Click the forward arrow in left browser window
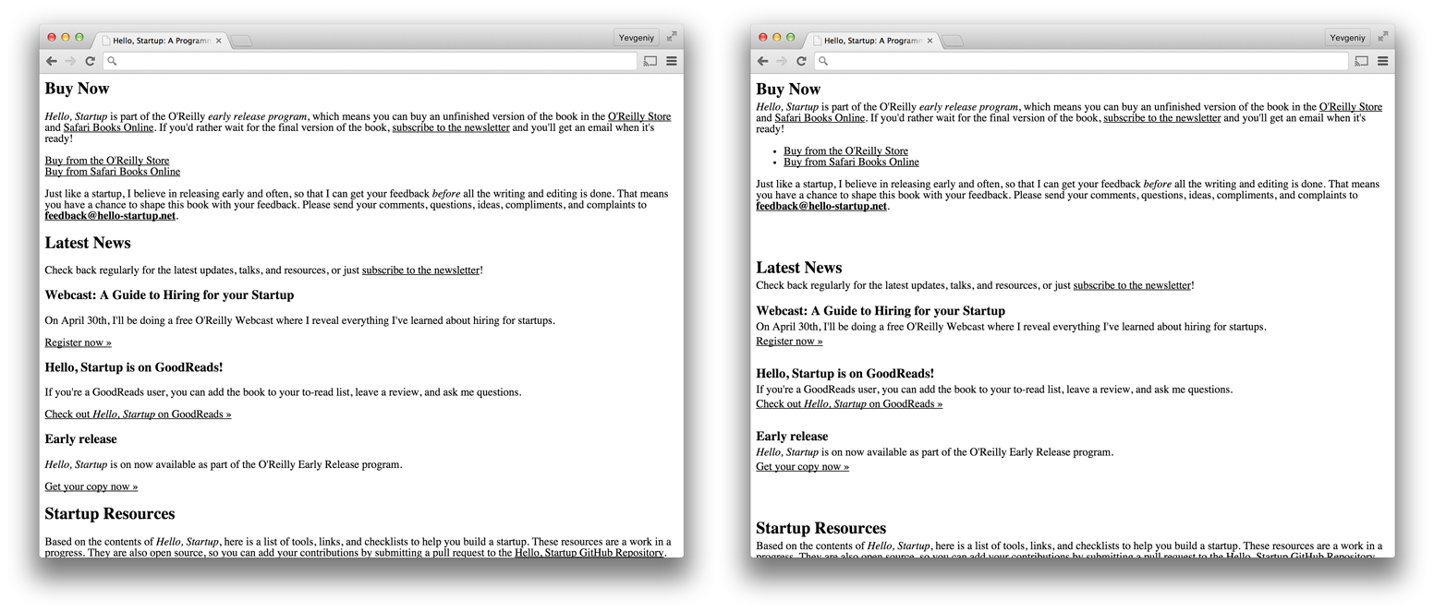This screenshot has width=1446, height=612. [x=70, y=61]
